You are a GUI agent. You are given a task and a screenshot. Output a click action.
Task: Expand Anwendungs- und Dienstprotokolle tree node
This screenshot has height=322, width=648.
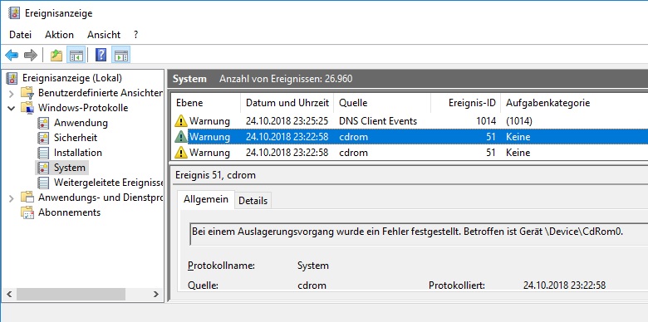(x=11, y=198)
